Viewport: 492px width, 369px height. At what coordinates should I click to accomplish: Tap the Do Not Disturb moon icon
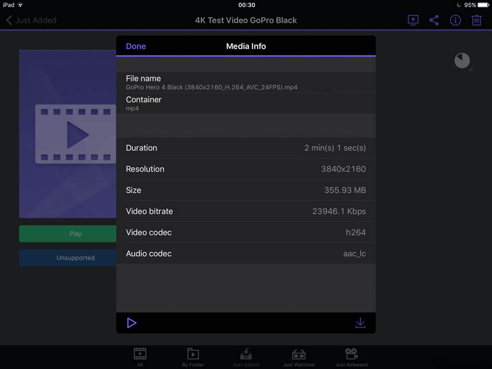tap(459, 5)
